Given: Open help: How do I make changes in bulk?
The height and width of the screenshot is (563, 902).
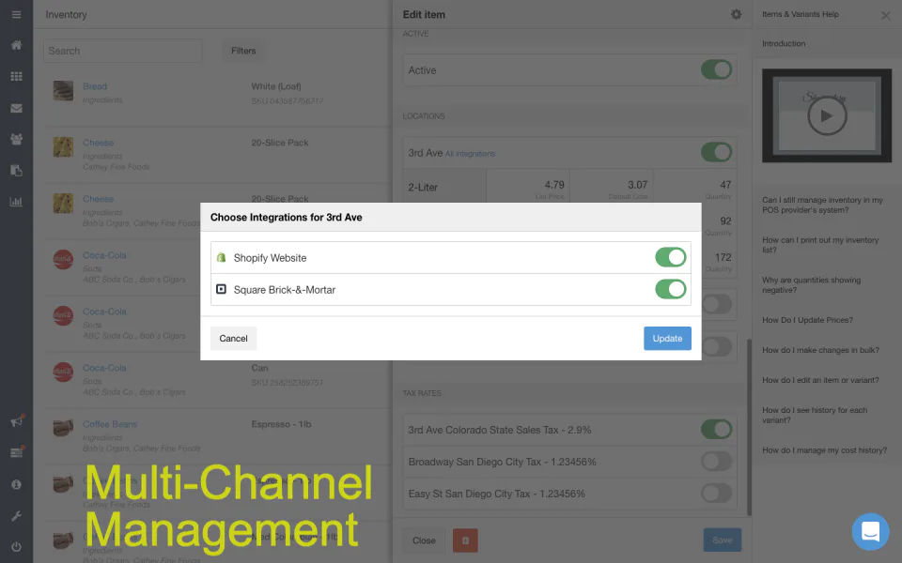Looking at the screenshot, I should [x=820, y=350].
